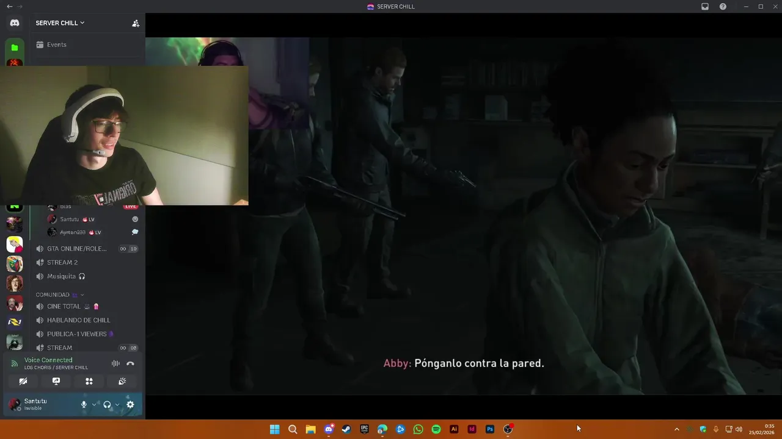The height and width of the screenshot is (439, 782).
Task: Open Windows taskbar search
Action: 293,429
